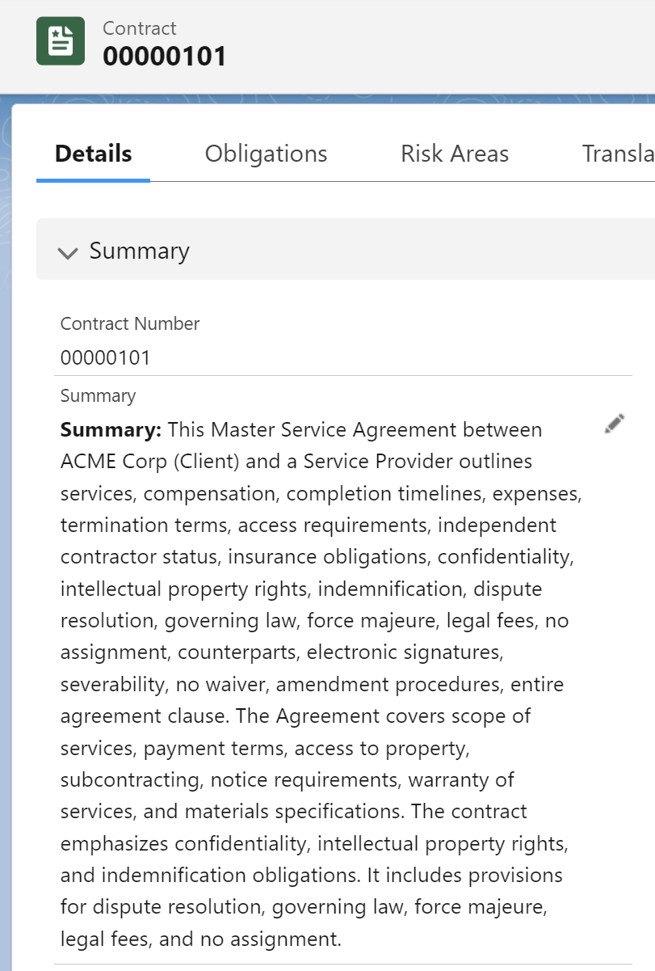The image size is (655, 971).
Task: Select the Contract Number field value
Action: pos(106,357)
